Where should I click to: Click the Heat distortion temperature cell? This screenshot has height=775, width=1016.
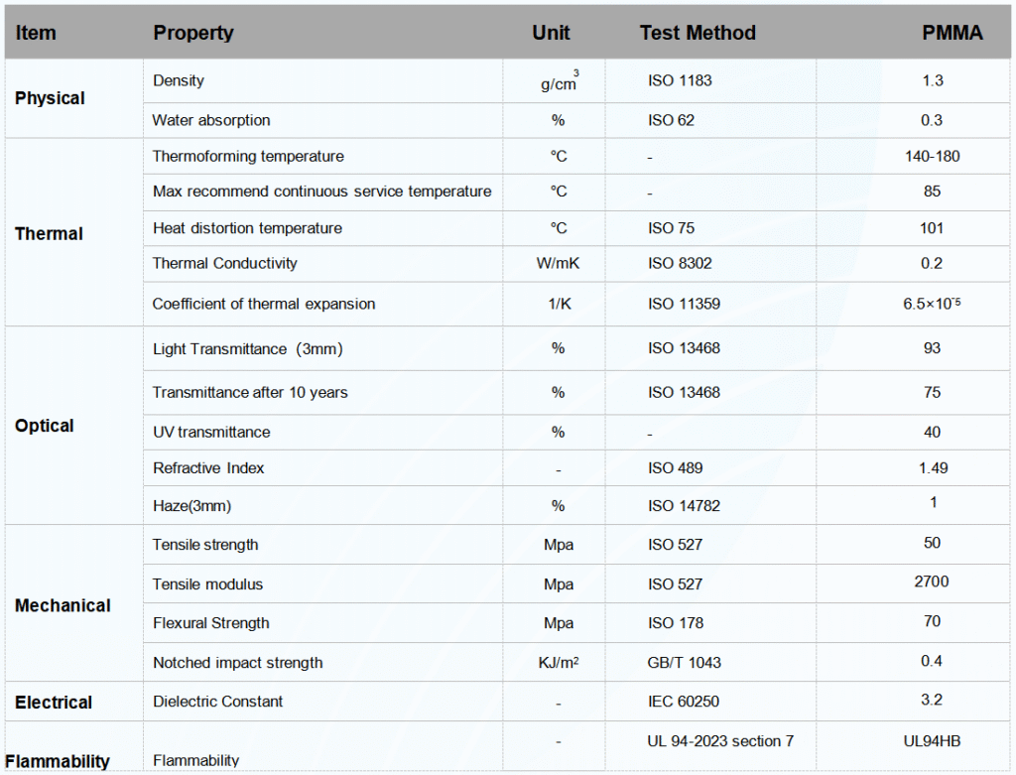pyautogui.click(x=247, y=228)
